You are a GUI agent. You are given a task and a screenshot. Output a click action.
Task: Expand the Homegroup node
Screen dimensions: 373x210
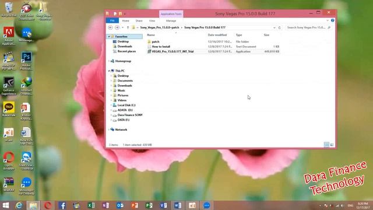(x=109, y=61)
